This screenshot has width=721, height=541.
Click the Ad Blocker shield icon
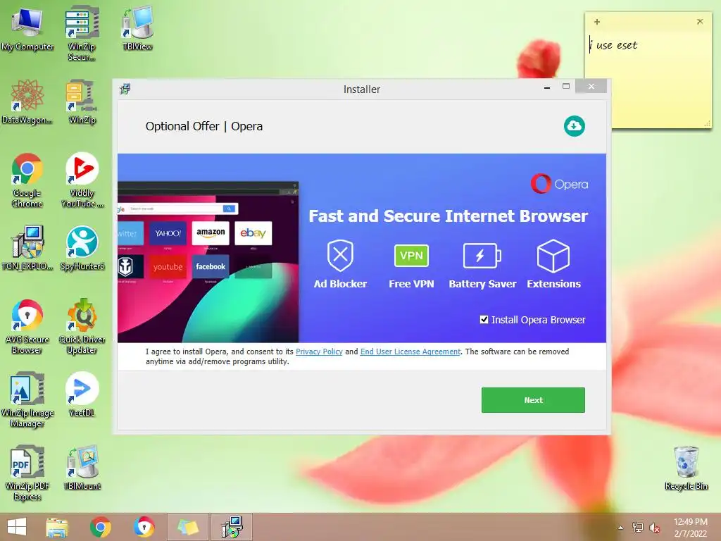click(340, 256)
